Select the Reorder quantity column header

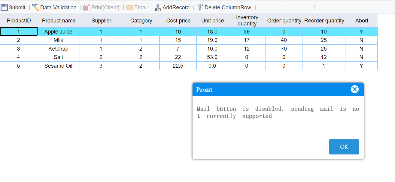point(324,21)
